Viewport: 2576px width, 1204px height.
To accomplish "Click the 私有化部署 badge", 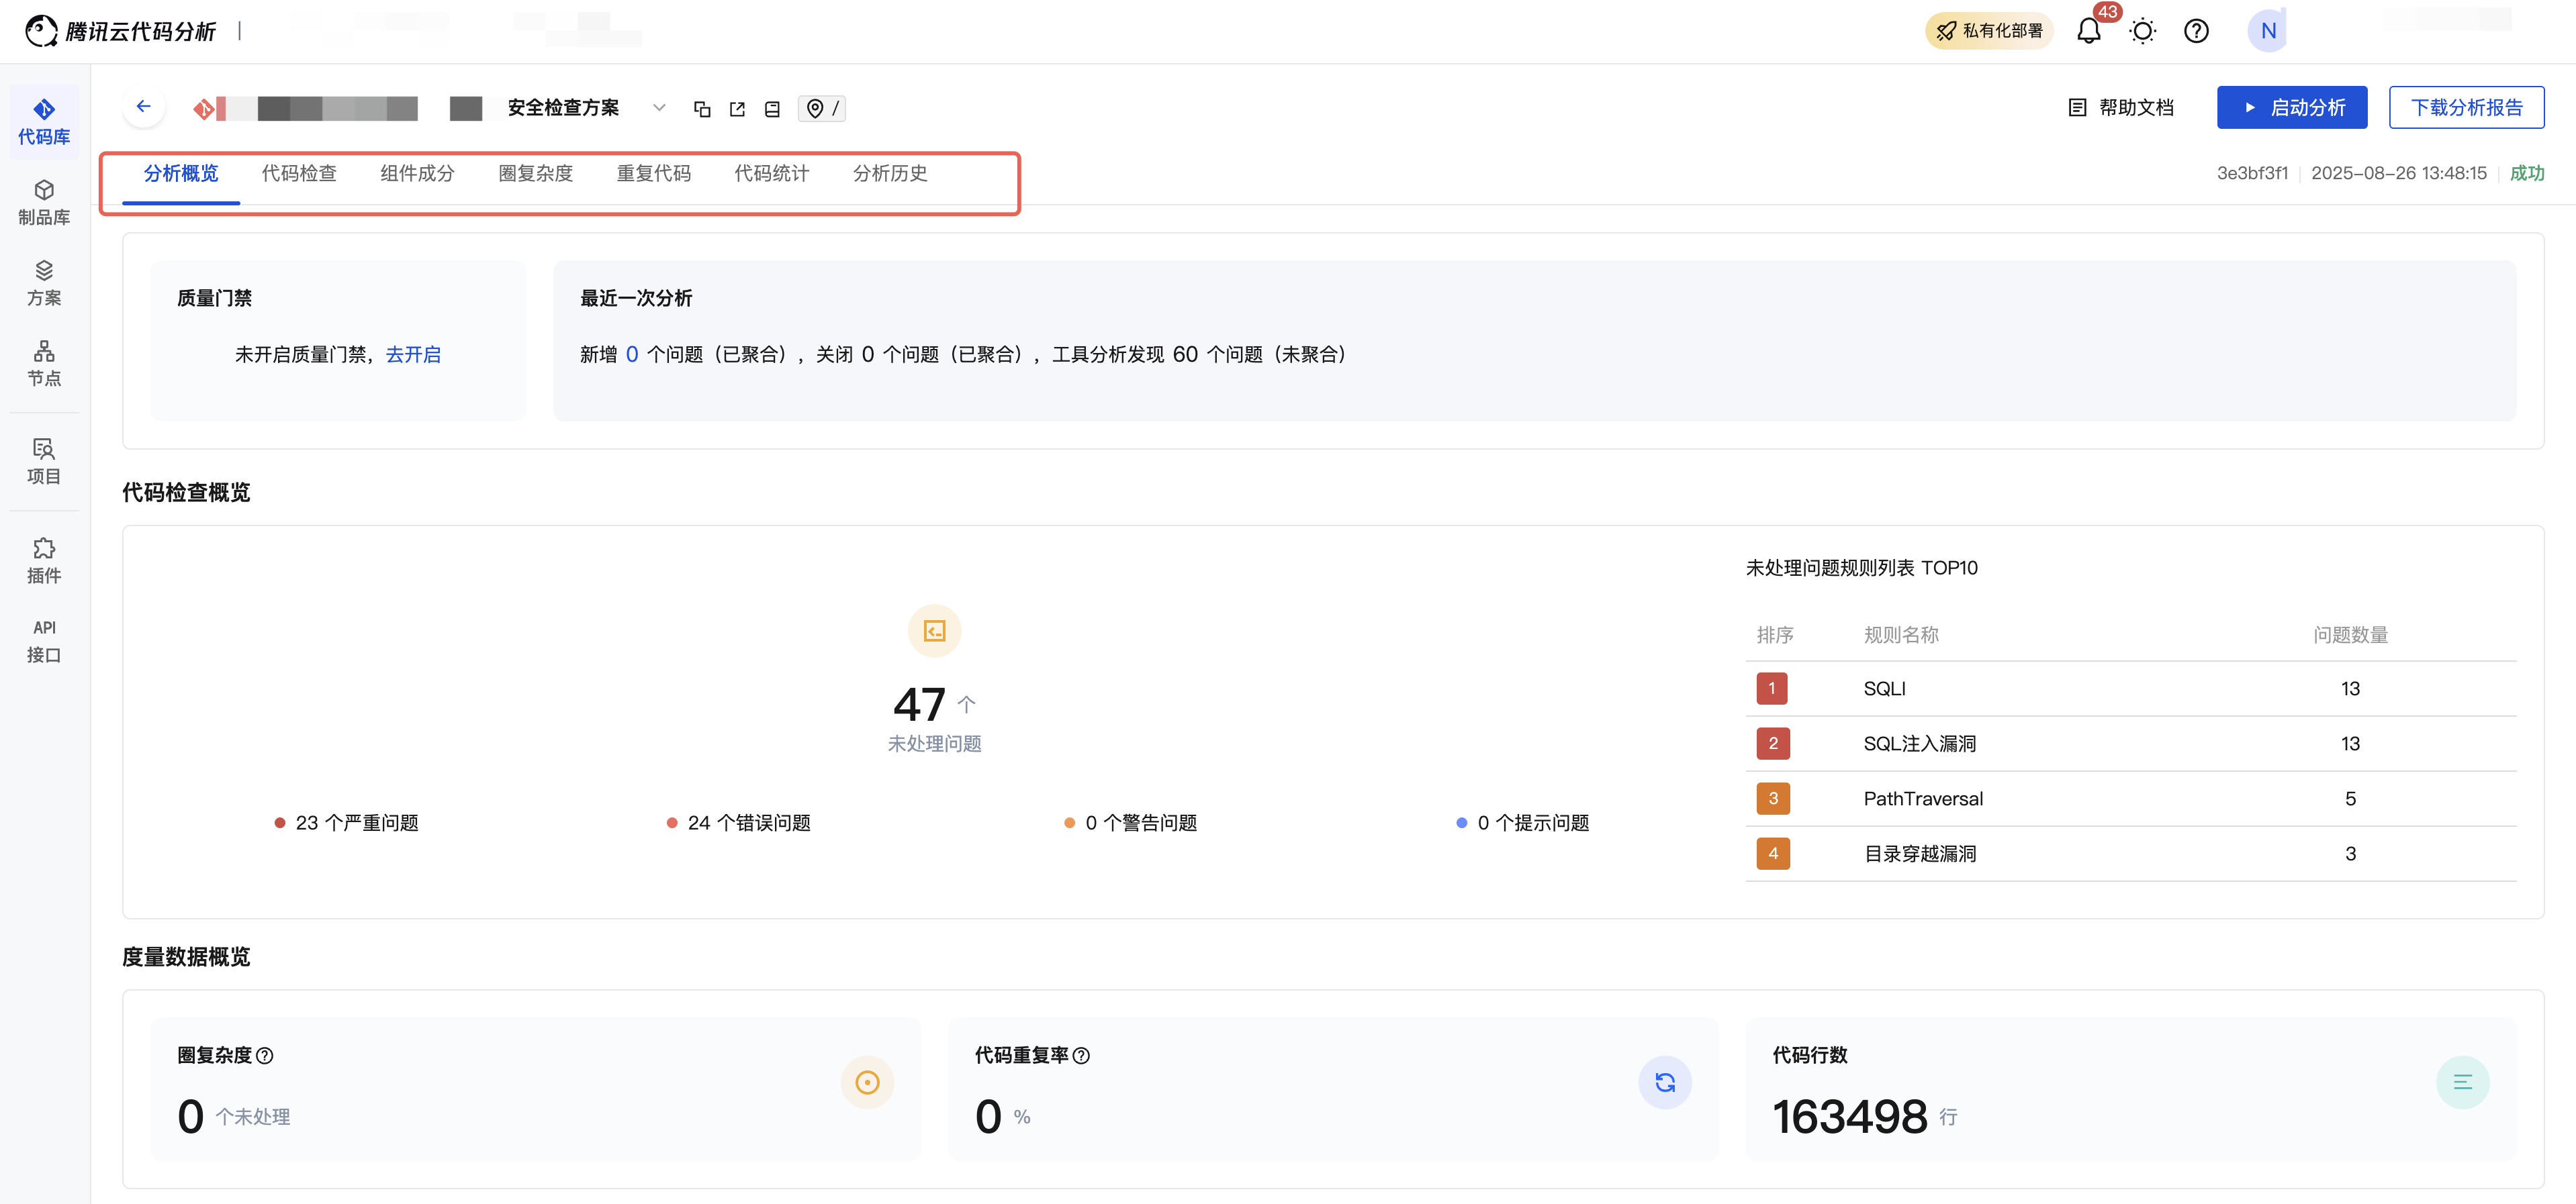I will click(x=1988, y=31).
